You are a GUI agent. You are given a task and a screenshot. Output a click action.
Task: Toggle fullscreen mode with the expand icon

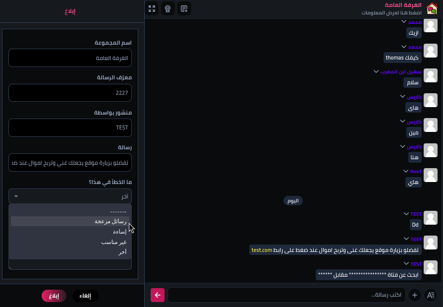coord(152,9)
